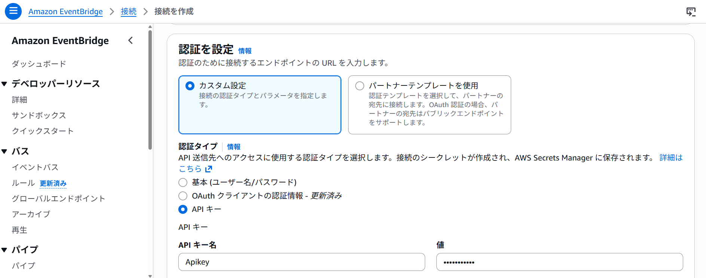Viewport: 706px width, 278px height.
Task: Click the 接続 breadcrumb link
Action: click(128, 12)
